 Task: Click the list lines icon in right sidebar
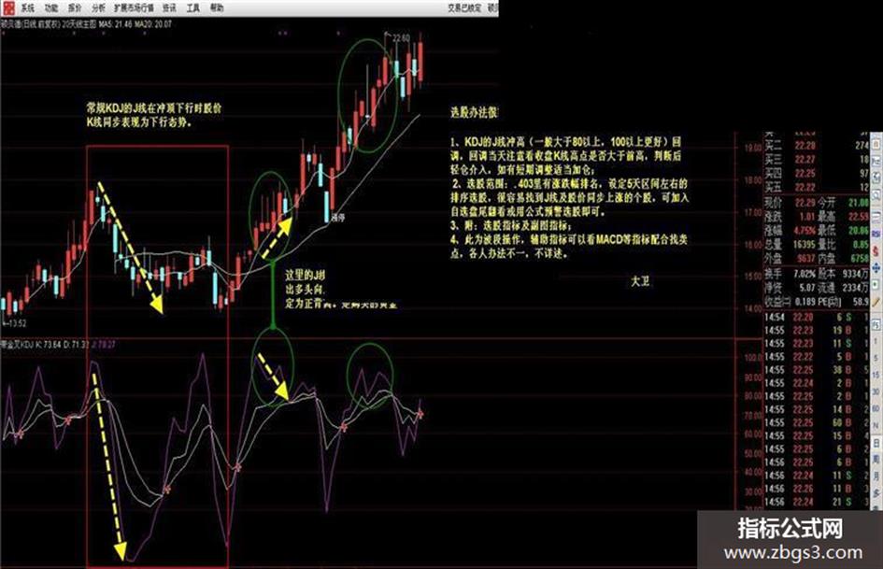click(x=876, y=215)
